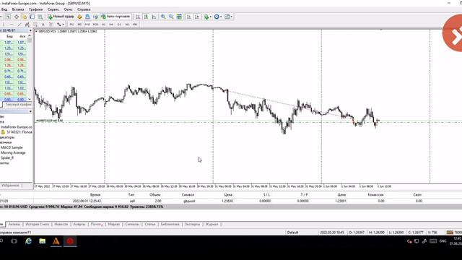Toggle the Terminal panel toolbar icon
This screenshot has width=462, height=260.
point(32,17)
